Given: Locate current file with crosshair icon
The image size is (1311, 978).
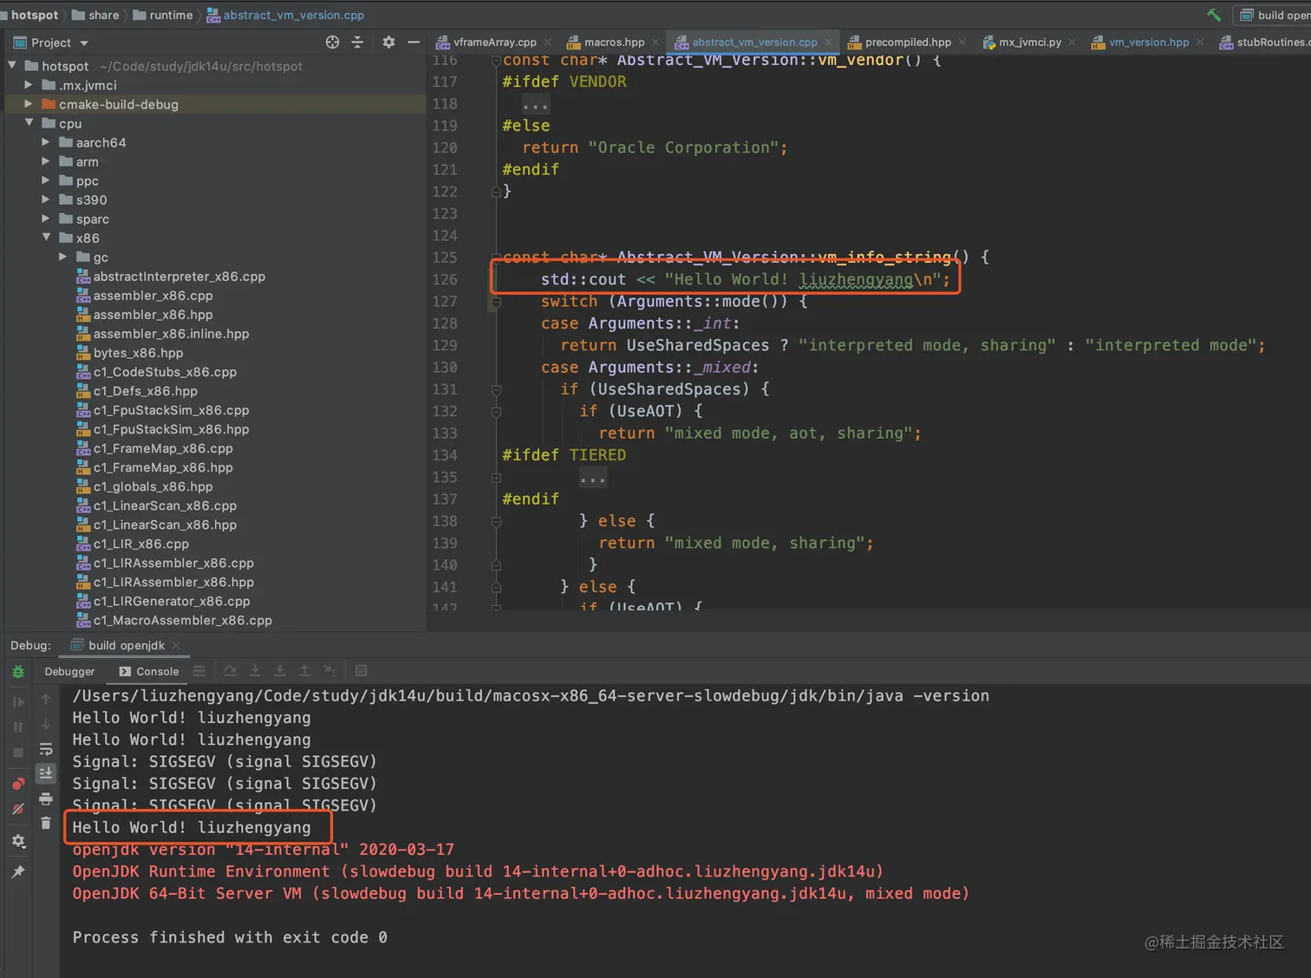Looking at the screenshot, I should pos(332,42).
